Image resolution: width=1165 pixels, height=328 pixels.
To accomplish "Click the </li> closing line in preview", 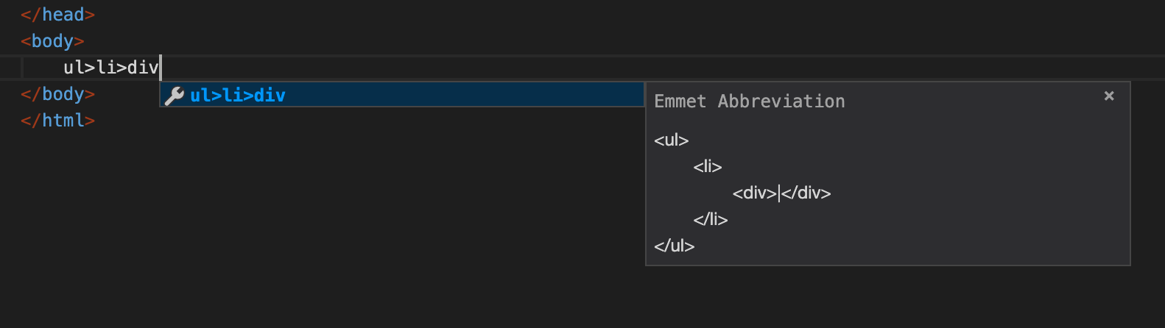I will tap(711, 219).
